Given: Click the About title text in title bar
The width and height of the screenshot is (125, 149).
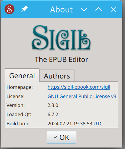Looking at the screenshot, I should [61, 9].
